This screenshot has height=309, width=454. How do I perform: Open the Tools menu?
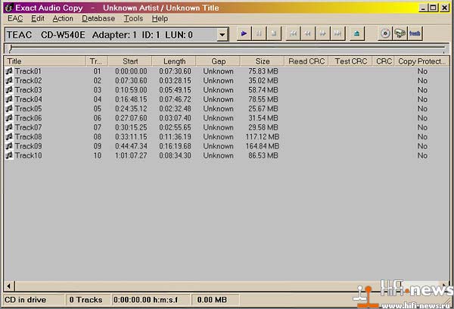coord(133,18)
